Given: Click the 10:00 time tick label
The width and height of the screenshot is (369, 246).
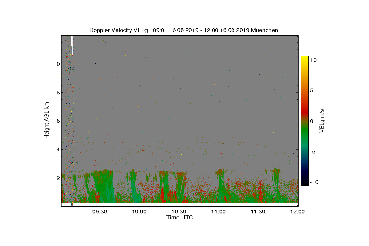Looking at the screenshot, I should pyautogui.click(x=139, y=212).
